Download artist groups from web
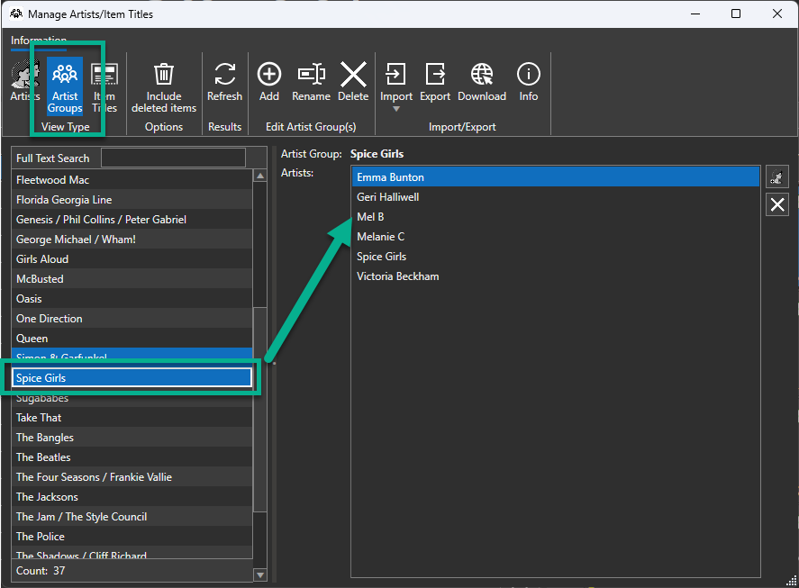The height and width of the screenshot is (588, 799). pos(482,82)
